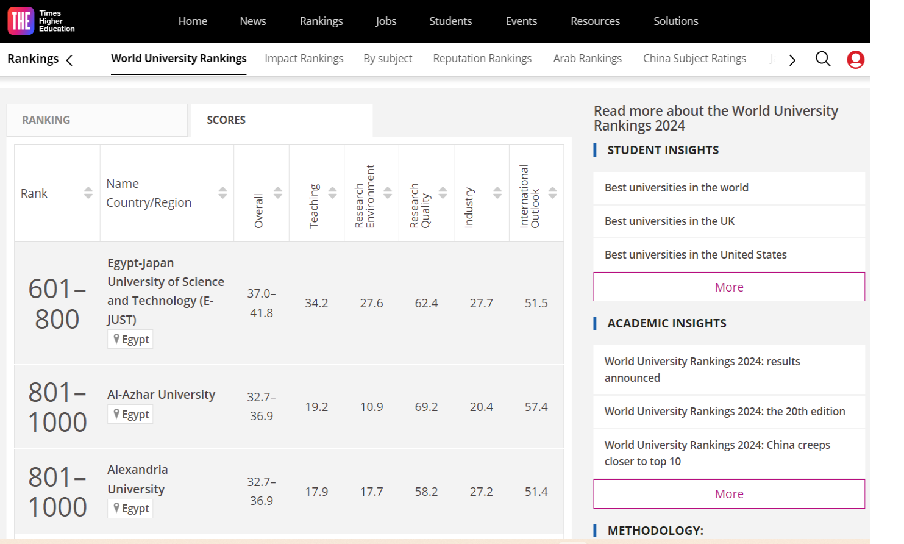The image size is (904, 544).
Task: Click Alexandria industry score 27.2
Action: (481, 492)
